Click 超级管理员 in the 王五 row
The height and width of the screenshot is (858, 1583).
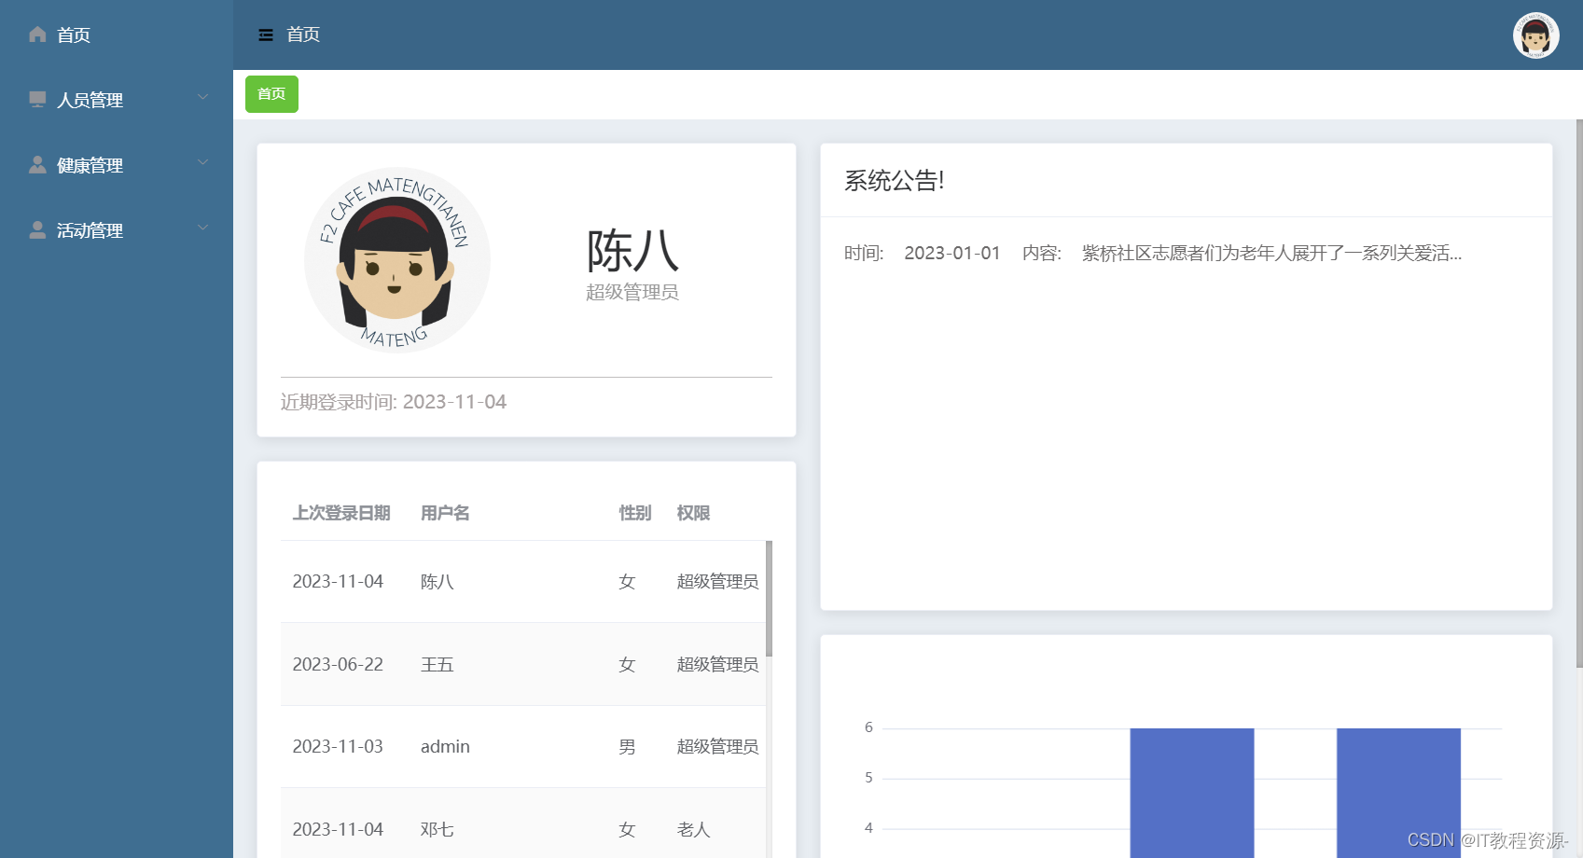(x=717, y=665)
